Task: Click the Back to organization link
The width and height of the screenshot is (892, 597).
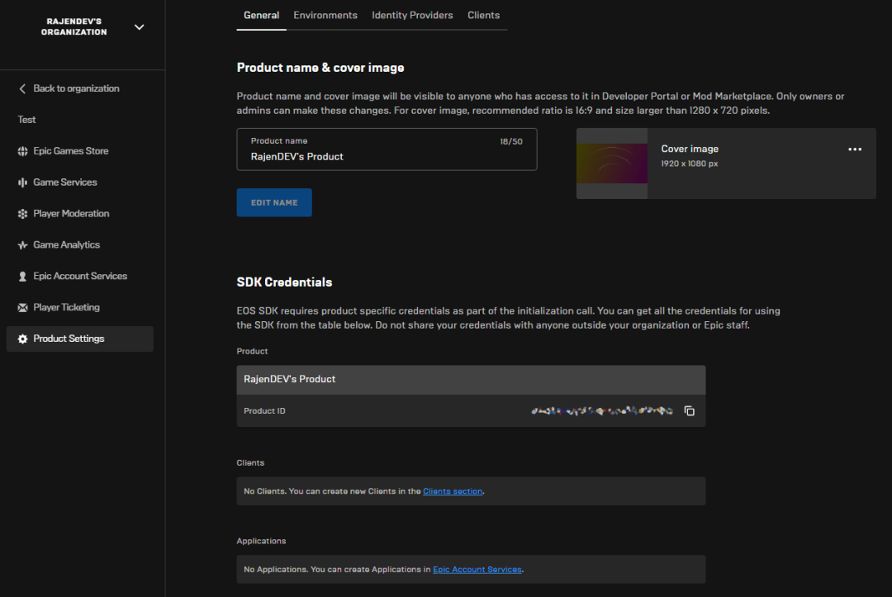Action: (x=76, y=88)
